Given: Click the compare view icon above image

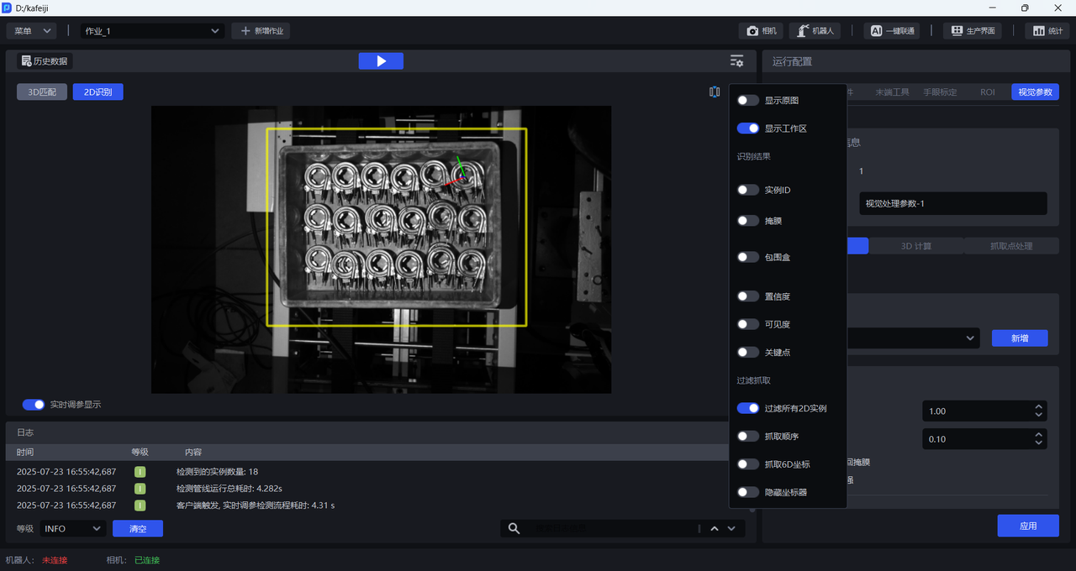Looking at the screenshot, I should click(715, 92).
